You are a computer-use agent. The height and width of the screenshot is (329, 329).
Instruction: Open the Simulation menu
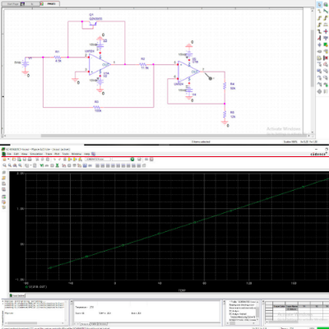pyautogui.click(x=36, y=154)
